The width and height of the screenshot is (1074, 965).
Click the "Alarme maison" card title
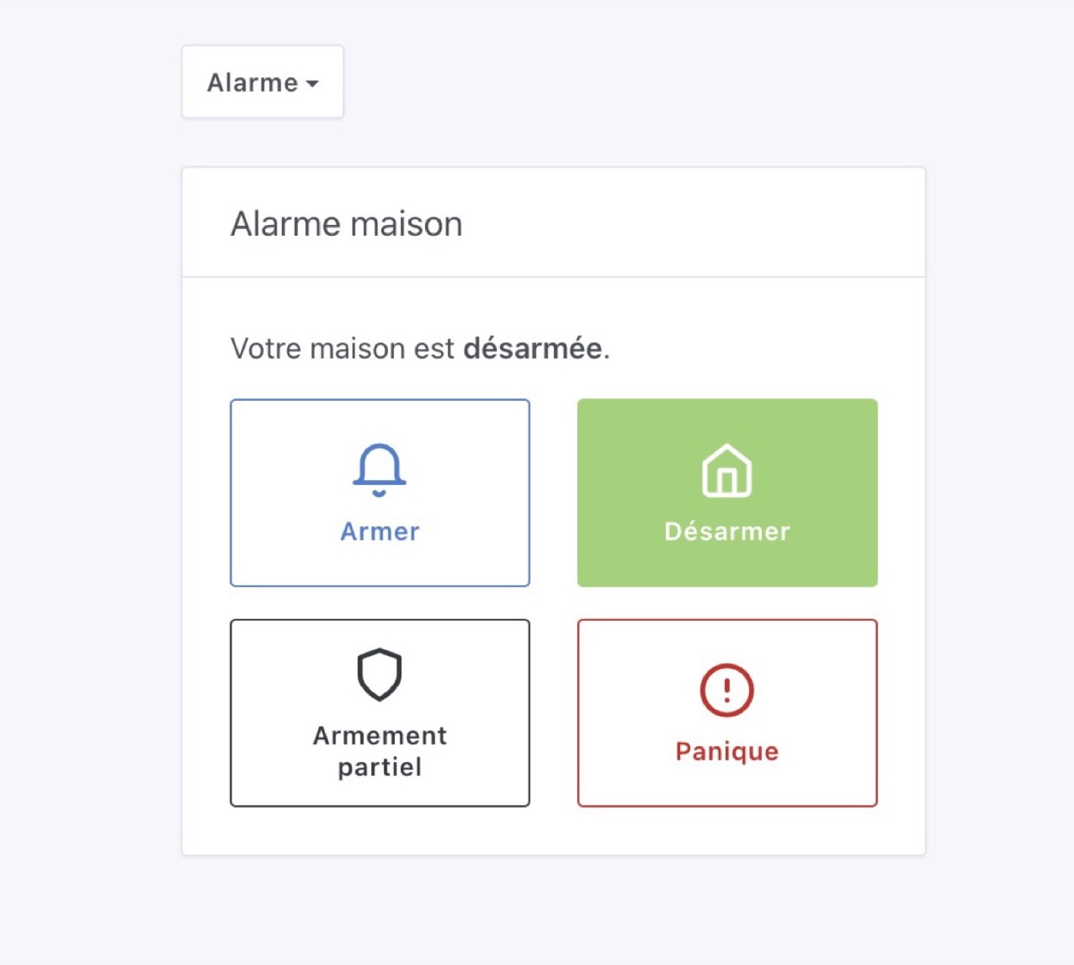(x=346, y=224)
